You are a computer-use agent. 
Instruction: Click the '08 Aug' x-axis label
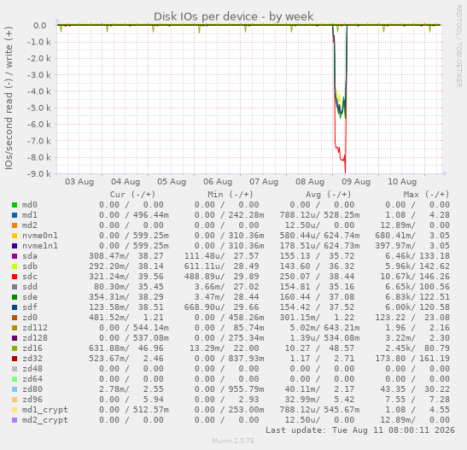(310, 182)
